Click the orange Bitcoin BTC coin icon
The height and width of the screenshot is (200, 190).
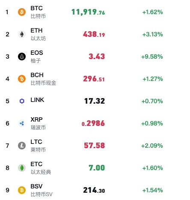tap(22, 12)
